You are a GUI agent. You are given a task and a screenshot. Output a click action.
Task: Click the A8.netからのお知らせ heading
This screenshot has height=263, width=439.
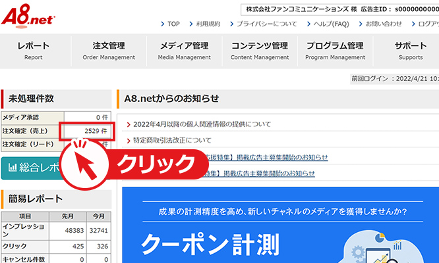[x=171, y=99]
